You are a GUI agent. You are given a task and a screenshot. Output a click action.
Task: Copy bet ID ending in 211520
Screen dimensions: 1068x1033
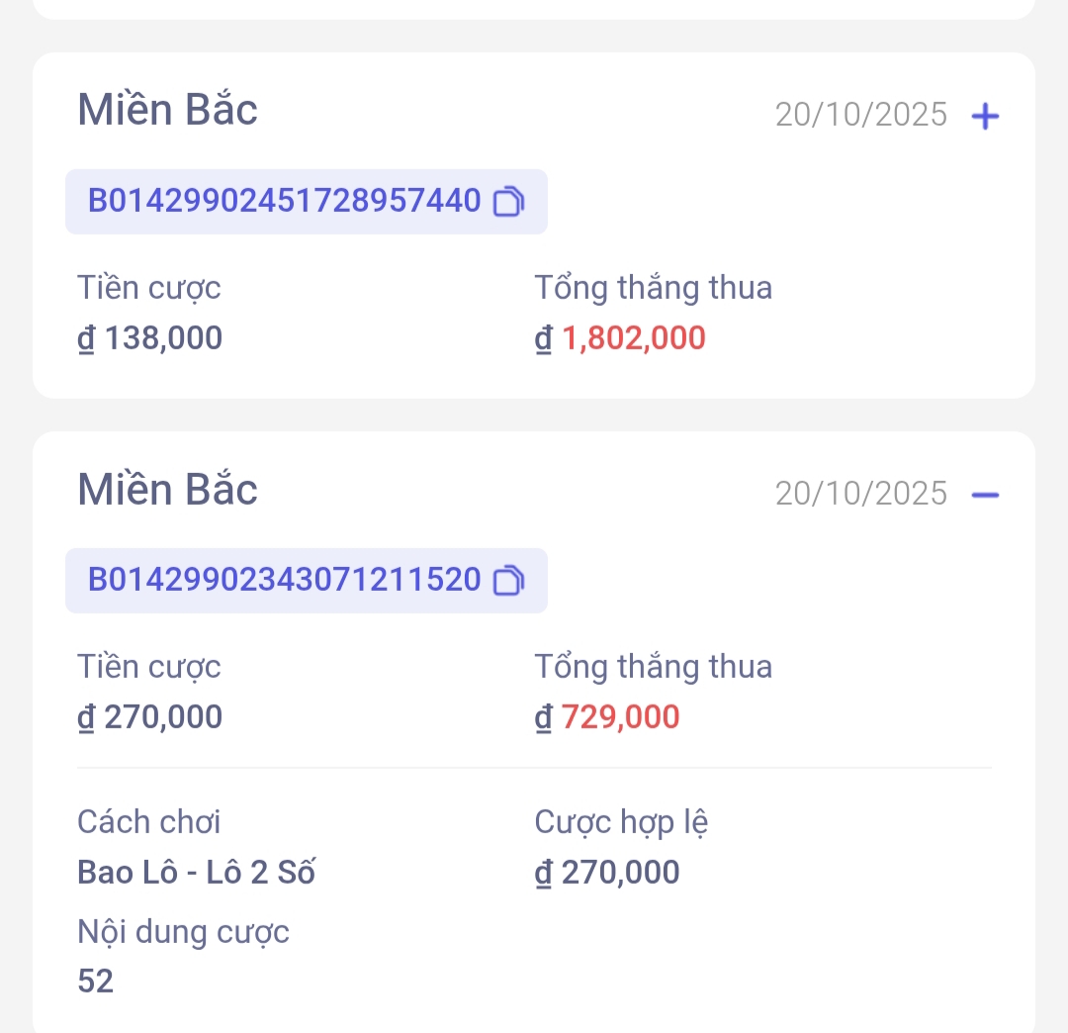tap(508, 581)
